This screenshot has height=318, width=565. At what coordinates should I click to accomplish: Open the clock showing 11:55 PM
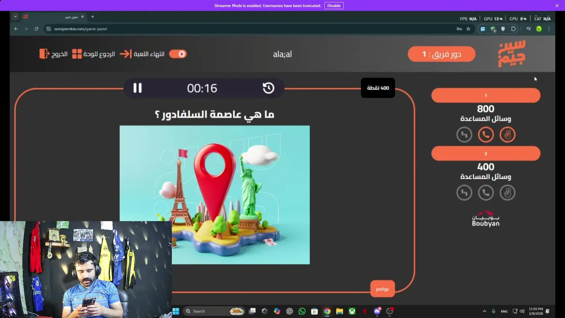point(535,311)
